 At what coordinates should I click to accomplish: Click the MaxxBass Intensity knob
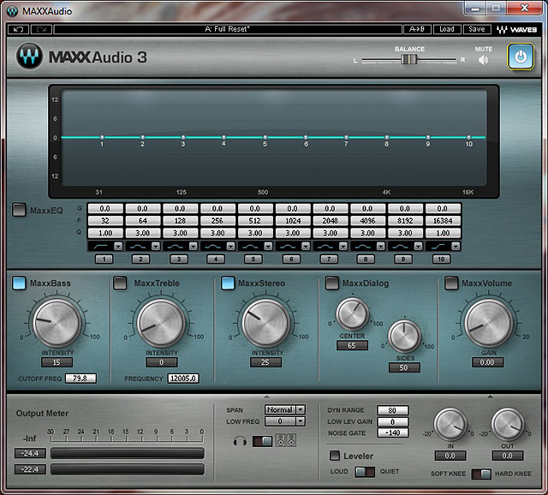[57, 322]
